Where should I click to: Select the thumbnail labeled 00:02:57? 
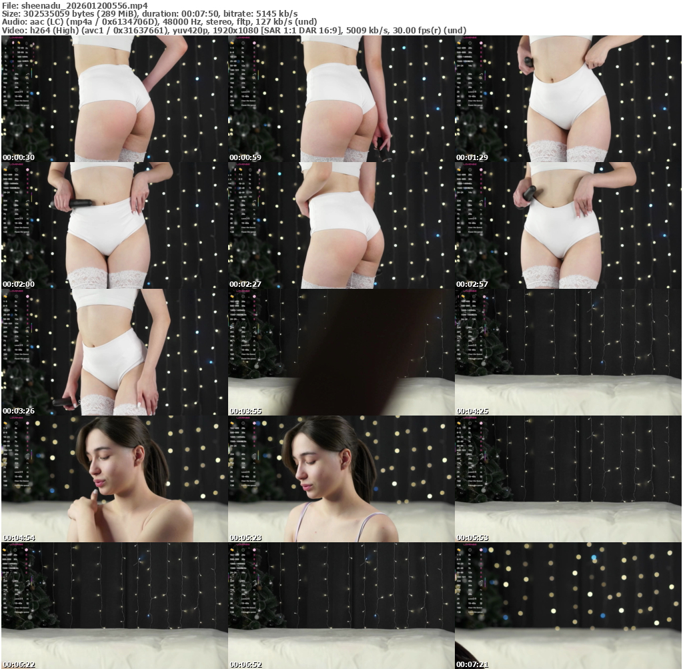click(x=568, y=225)
